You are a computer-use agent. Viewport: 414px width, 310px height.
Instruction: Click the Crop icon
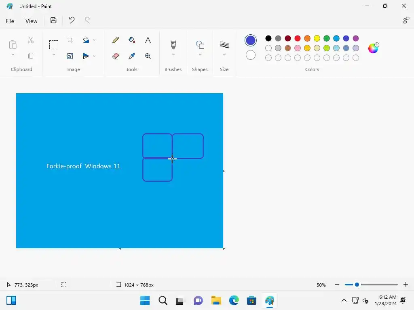click(70, 40)
